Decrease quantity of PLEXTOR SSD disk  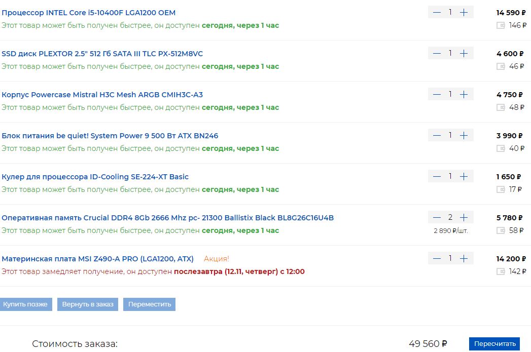pyautogui.click(x=437, y=53)
